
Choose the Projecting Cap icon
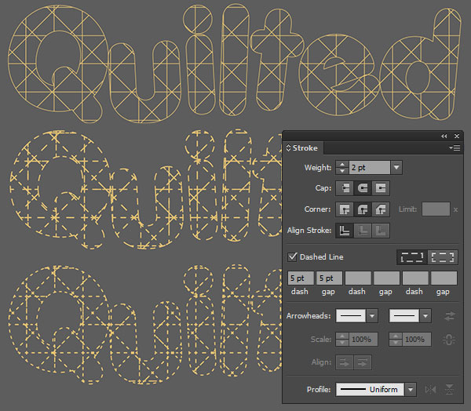pyautogui.click(x=381, y=188)
